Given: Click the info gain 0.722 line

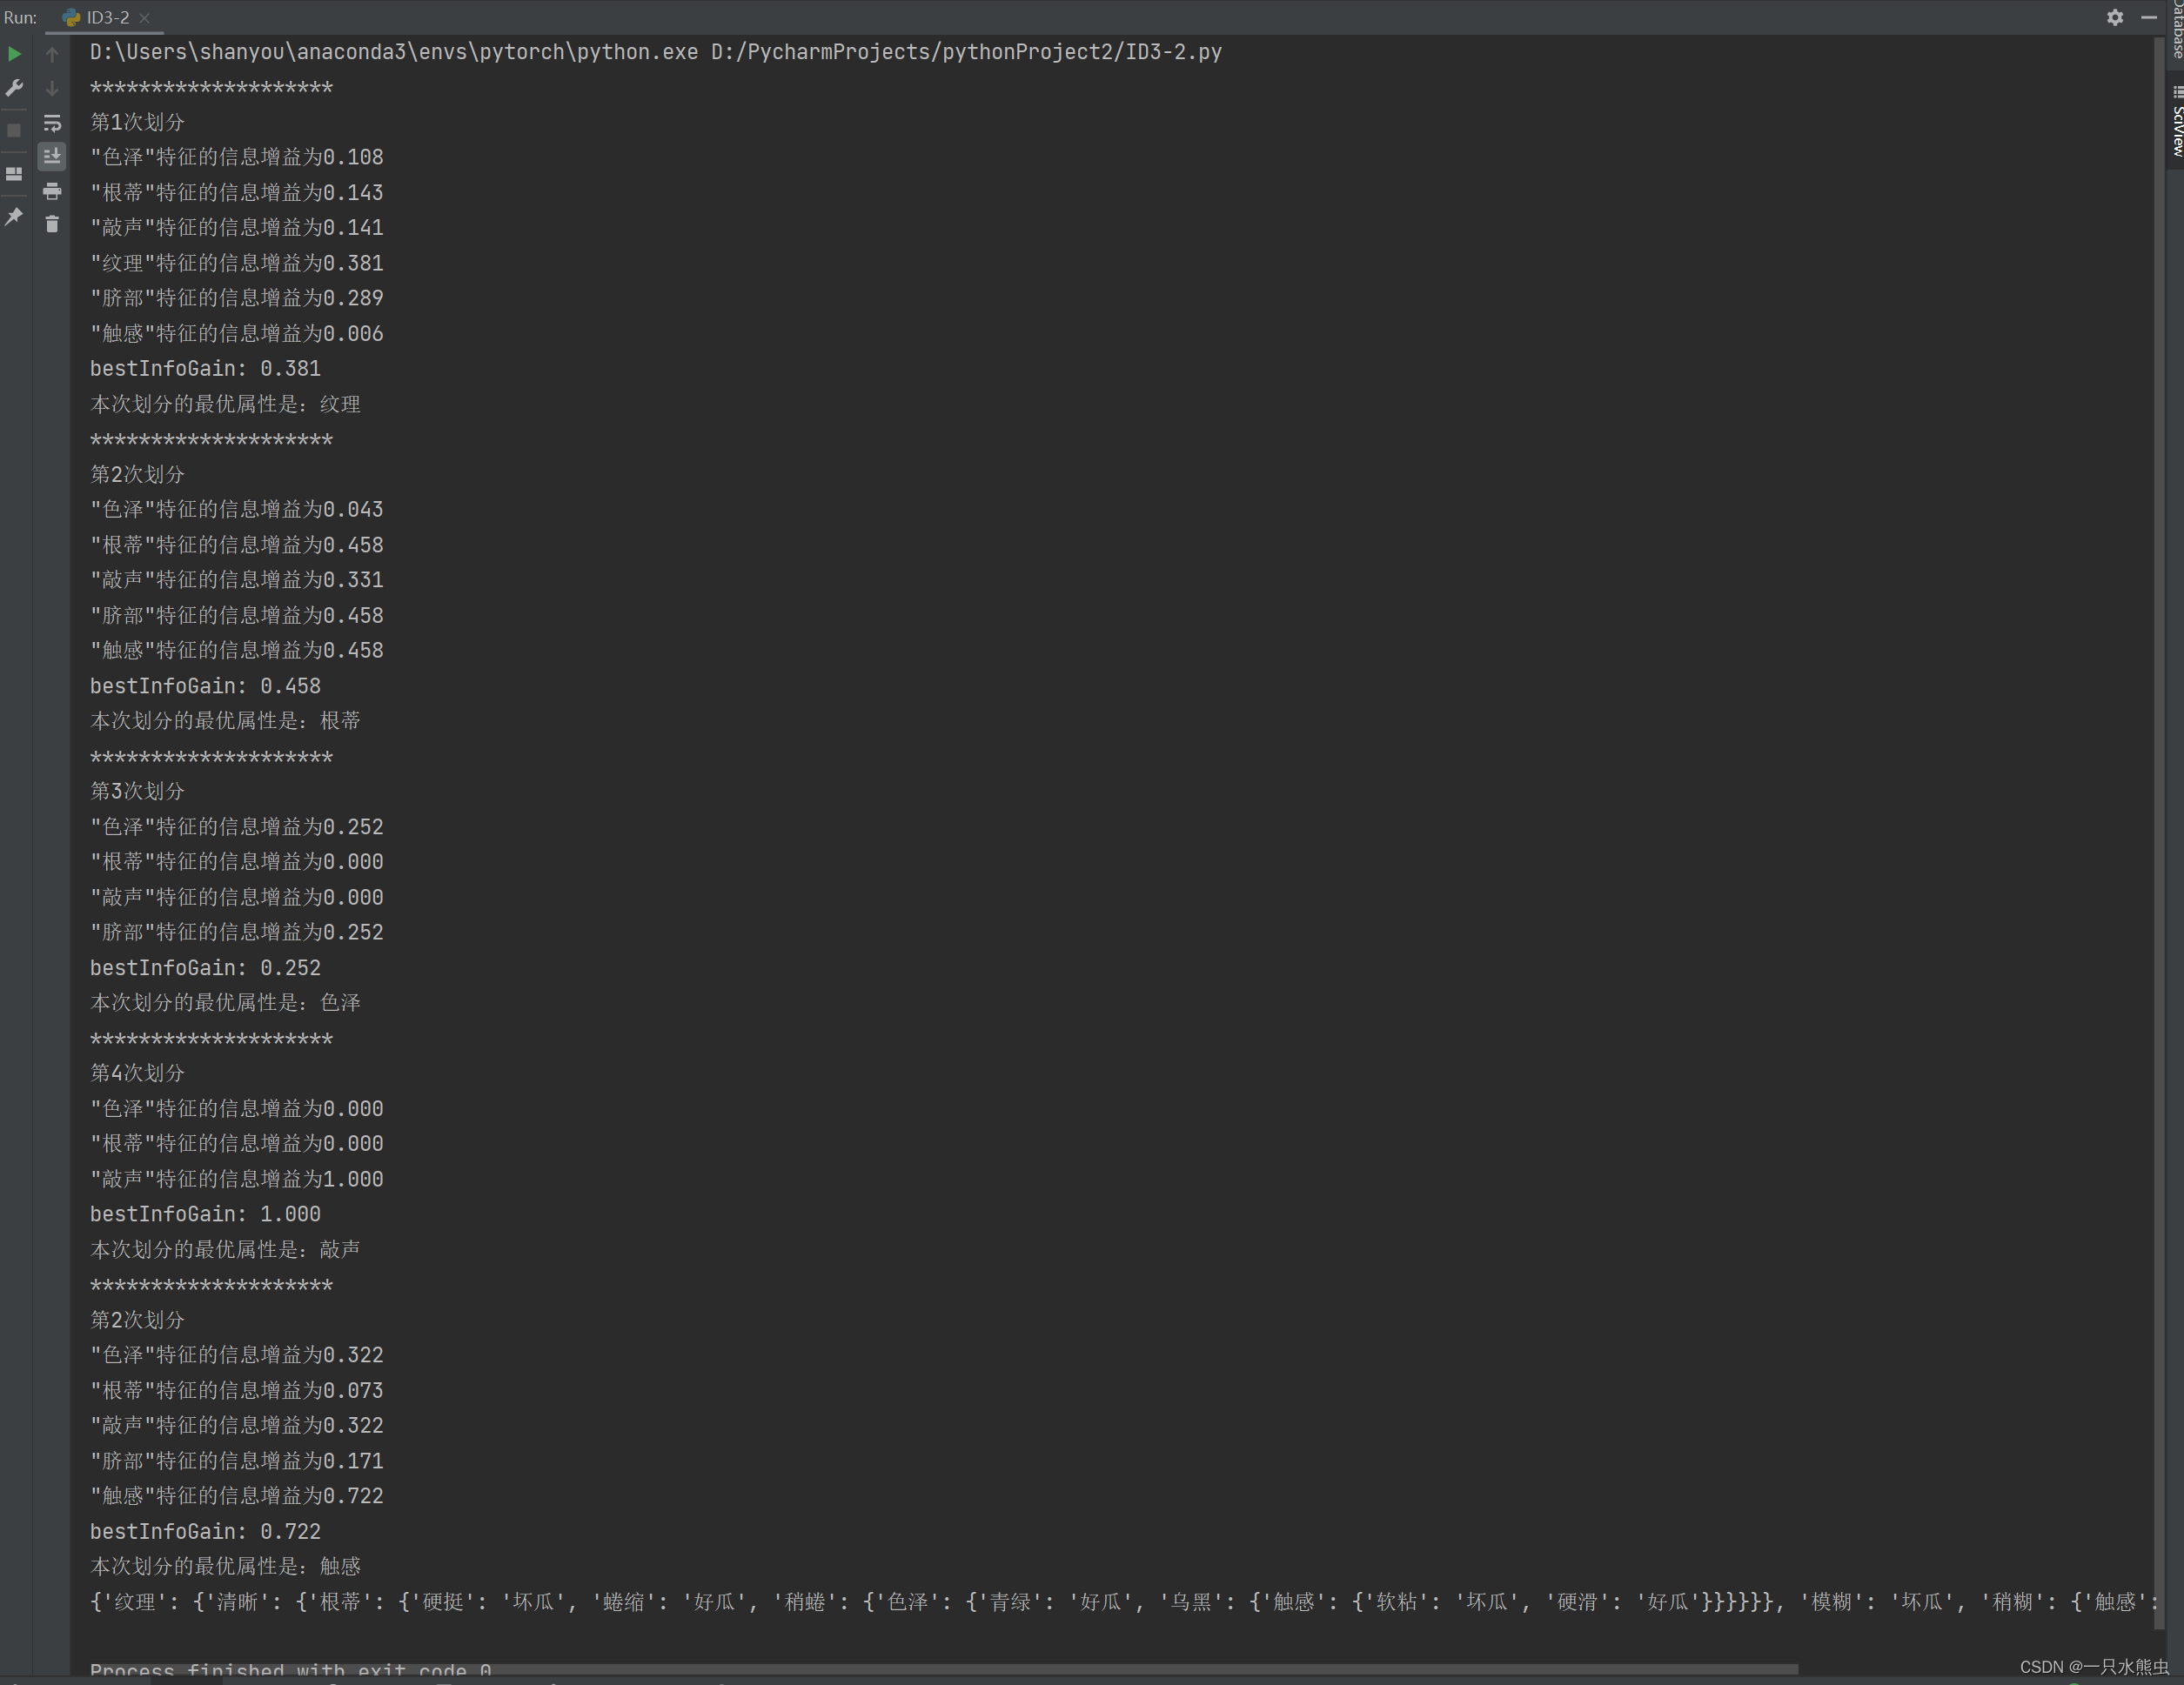Looking at the screenshot, I should pos(237,1496).
